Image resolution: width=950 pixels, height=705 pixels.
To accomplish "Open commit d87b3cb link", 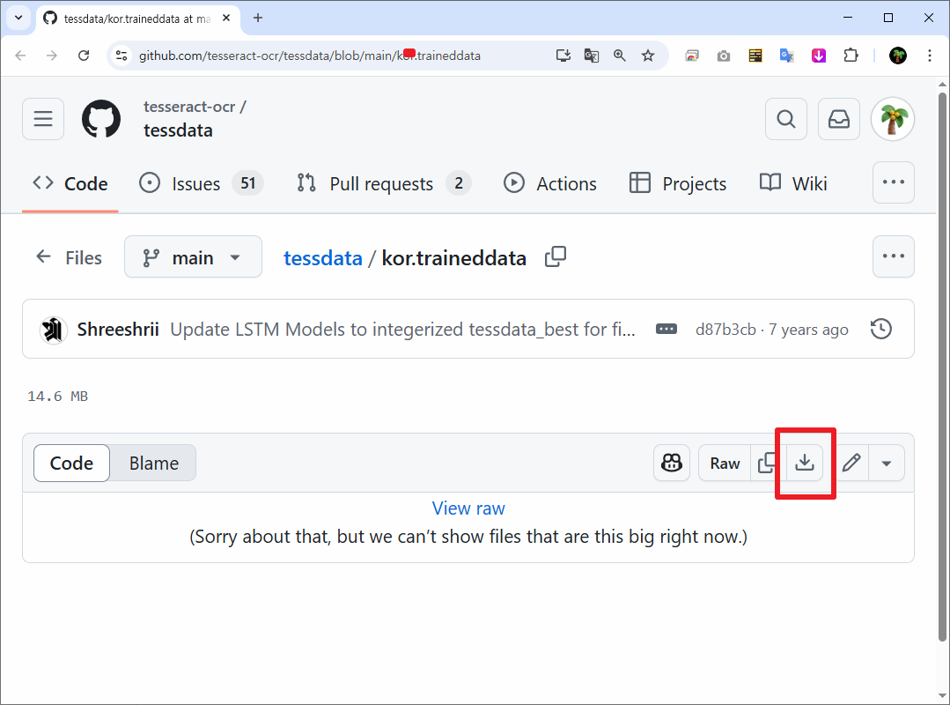I will (x=725, y=330).
